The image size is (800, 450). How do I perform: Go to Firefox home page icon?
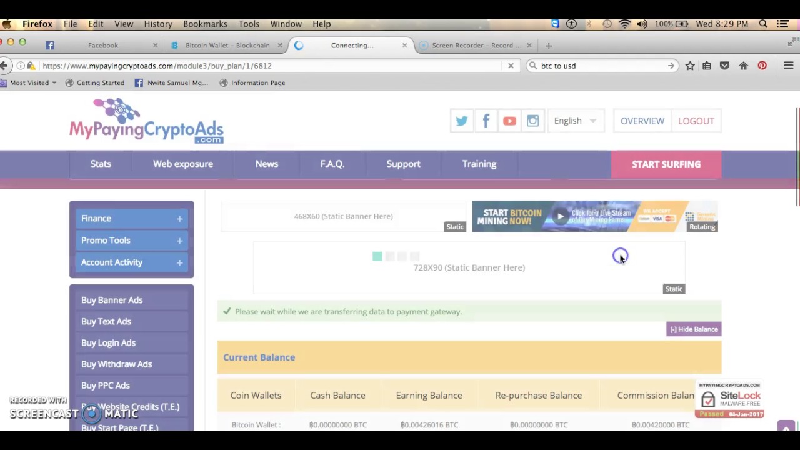point(744,66)
